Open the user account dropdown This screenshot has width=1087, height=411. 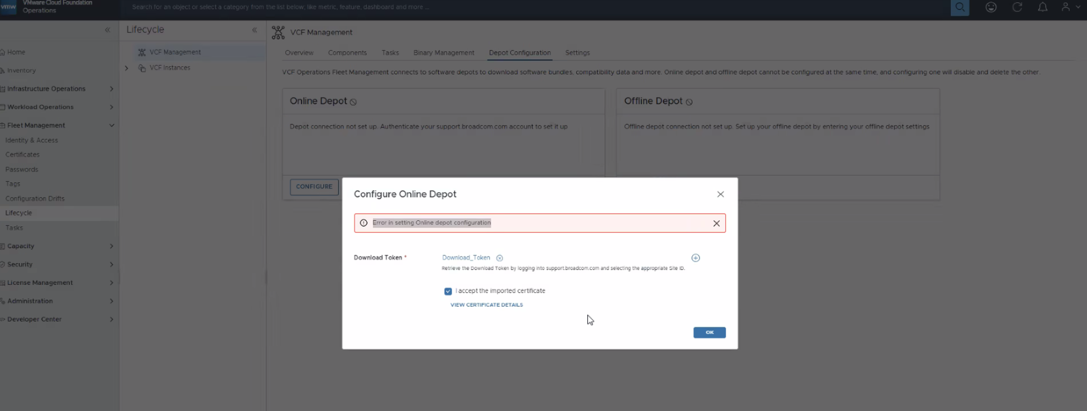click(1070, 7)
